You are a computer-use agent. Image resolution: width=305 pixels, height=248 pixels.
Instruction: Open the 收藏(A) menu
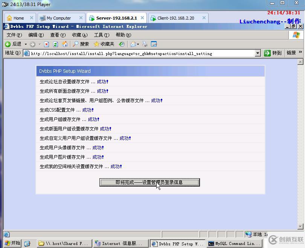[x=80, y=35]
